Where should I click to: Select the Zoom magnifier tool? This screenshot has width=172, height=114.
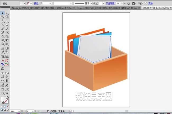tap(7, 93)
